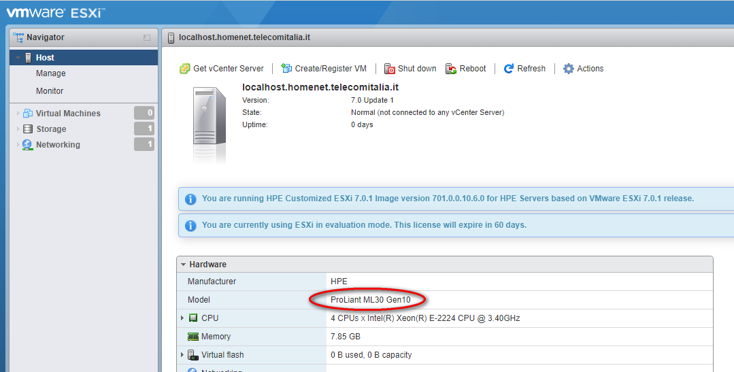The height and width of the screenshot is (372, 734).
Task: Click the Actions gear icon
Action: pyautogui.click(x=568, y=69)
